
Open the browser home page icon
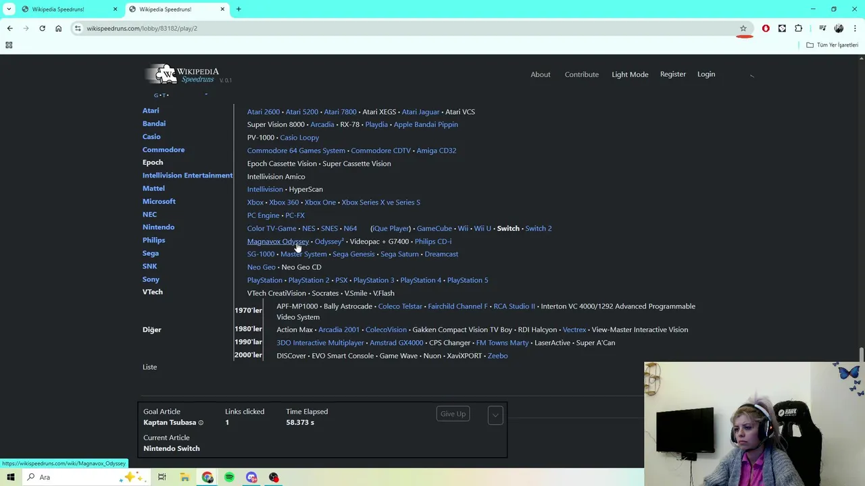pos(58,28)
